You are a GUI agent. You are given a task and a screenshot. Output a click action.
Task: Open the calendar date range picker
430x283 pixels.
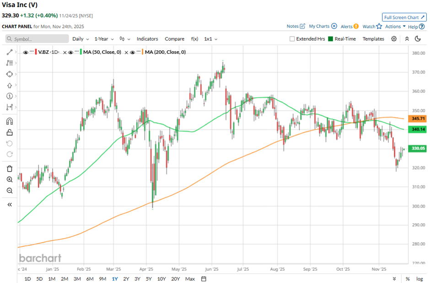pyautogui.click(x=204, y=278)
